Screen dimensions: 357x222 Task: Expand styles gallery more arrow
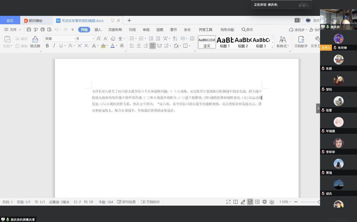[x=272, y=47]
